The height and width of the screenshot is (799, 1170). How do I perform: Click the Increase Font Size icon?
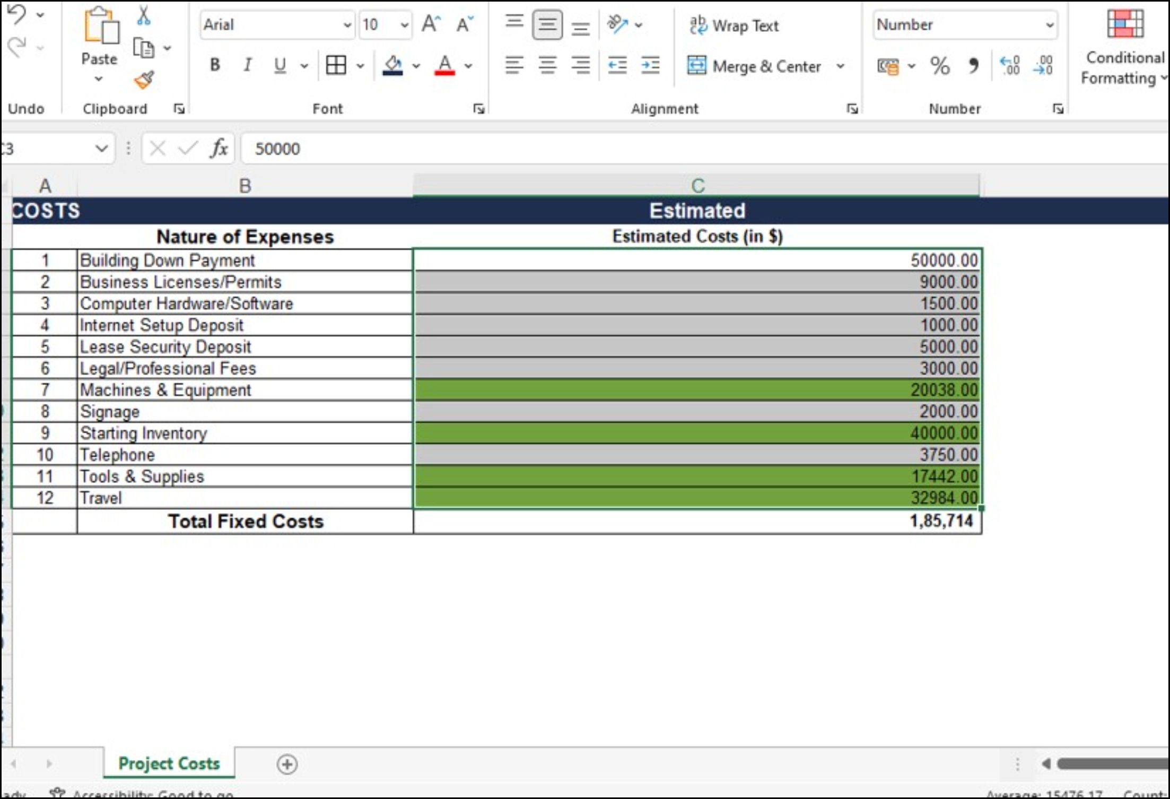(431, 24)
